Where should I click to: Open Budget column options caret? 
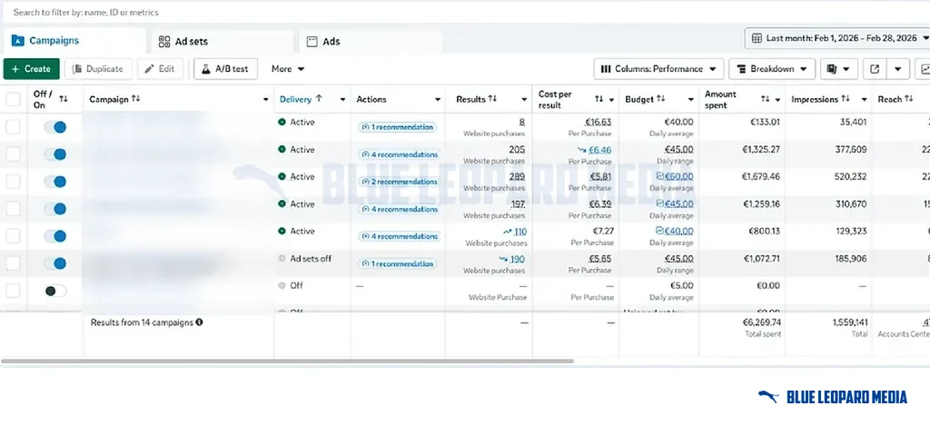tap(691, 100)
